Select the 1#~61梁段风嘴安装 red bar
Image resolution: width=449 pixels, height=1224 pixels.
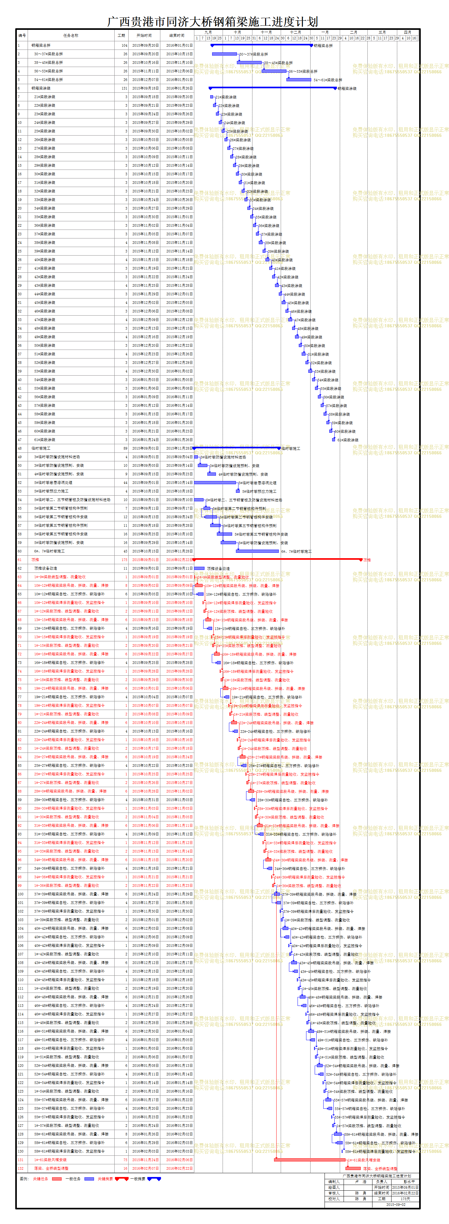310,1160
